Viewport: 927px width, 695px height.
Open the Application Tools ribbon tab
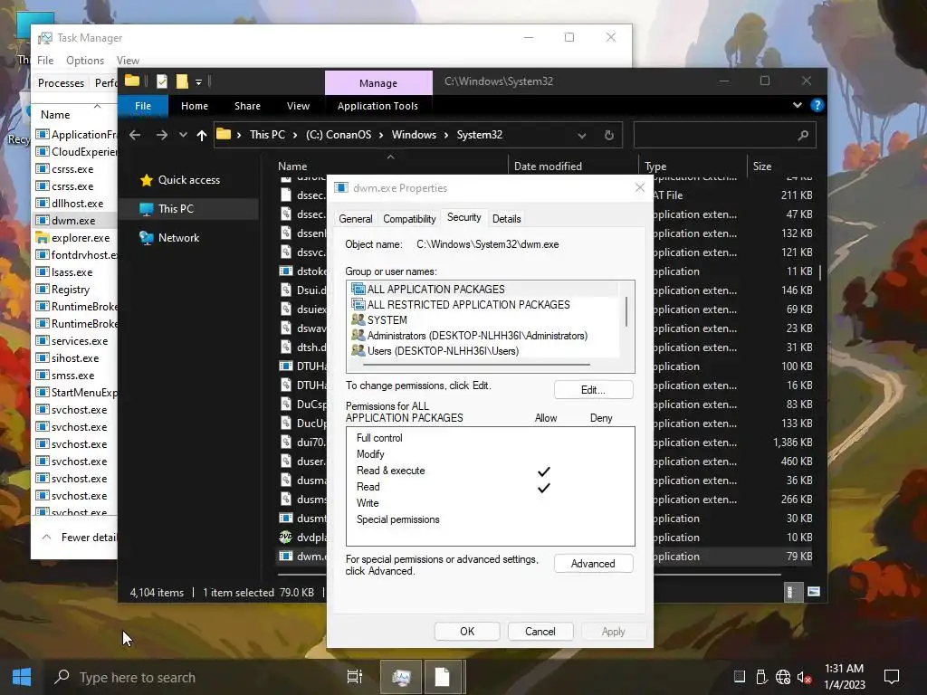tap(377, 106)
